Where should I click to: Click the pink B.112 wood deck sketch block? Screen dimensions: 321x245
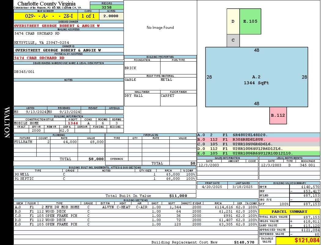(x=278, y=115)
